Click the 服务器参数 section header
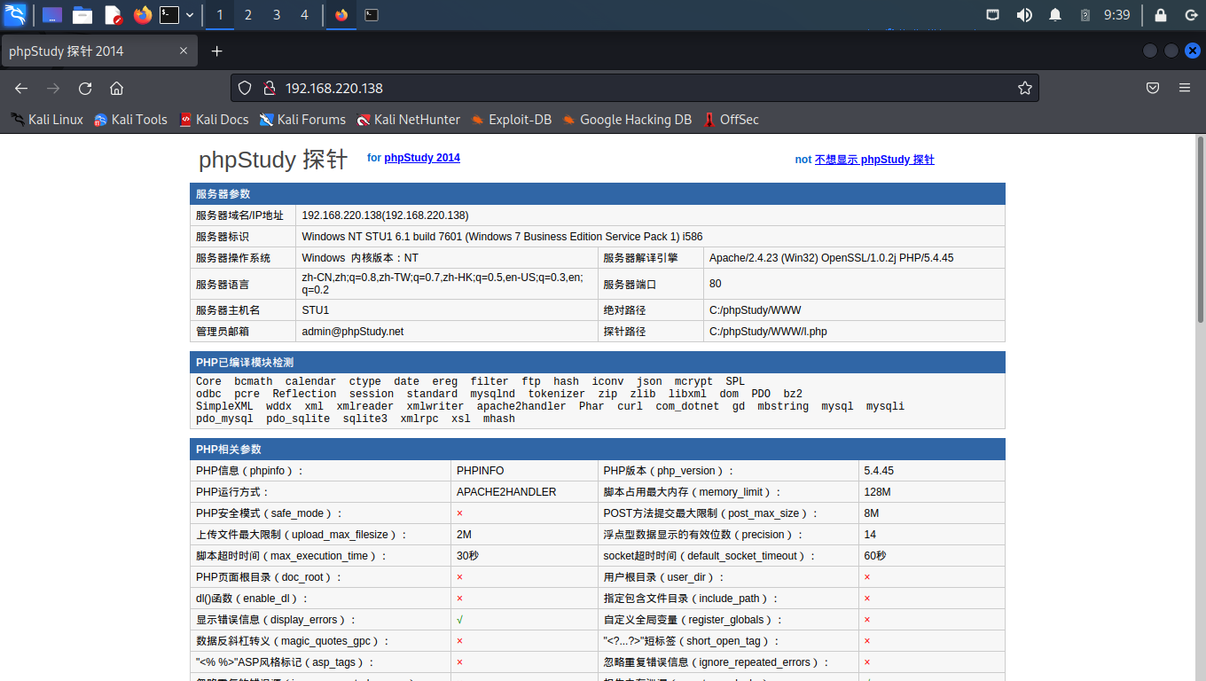Viewport: 1206px width, 681px height. click(x=598, y=194)
